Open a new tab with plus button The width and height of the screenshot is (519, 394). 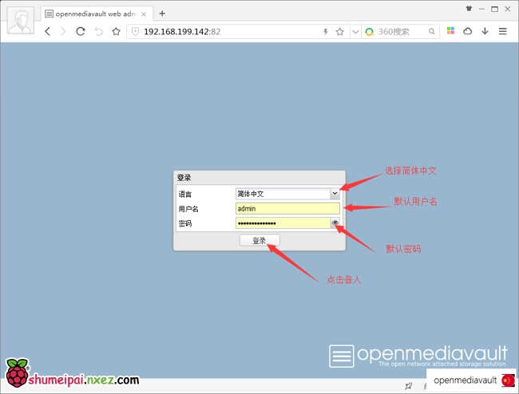point(162,14)
